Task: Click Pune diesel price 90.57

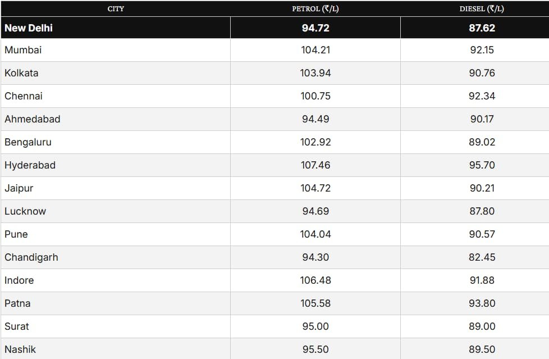Action: pos(482,234)
